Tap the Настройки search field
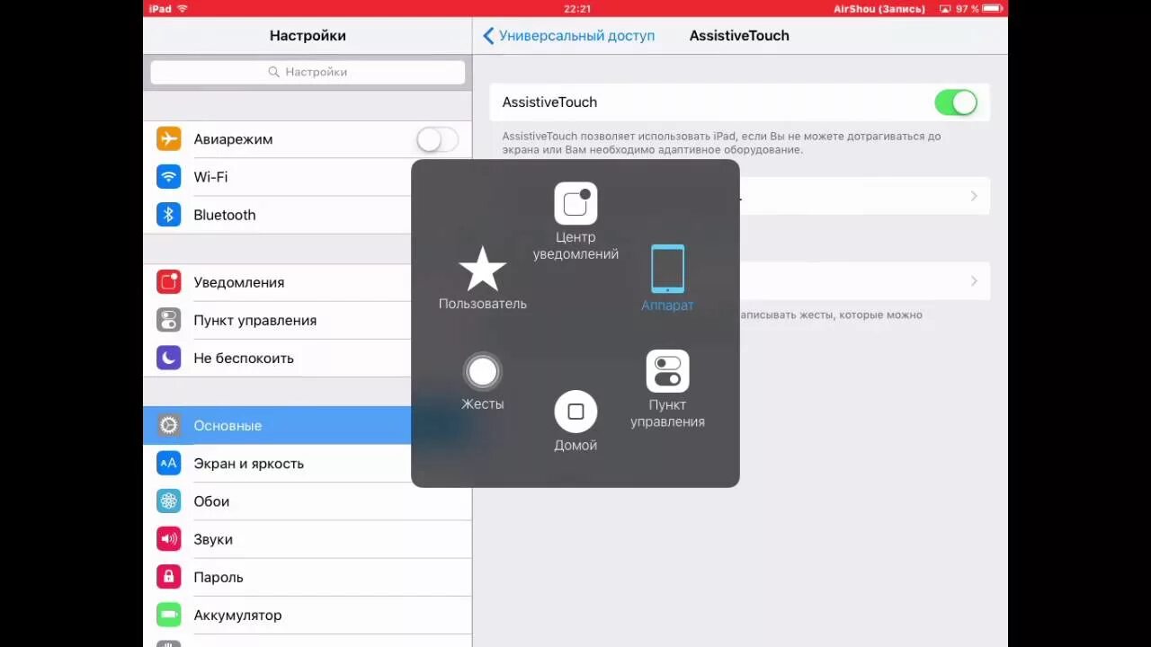Screen dimensions: 1151x647 (x=308, y=72)
